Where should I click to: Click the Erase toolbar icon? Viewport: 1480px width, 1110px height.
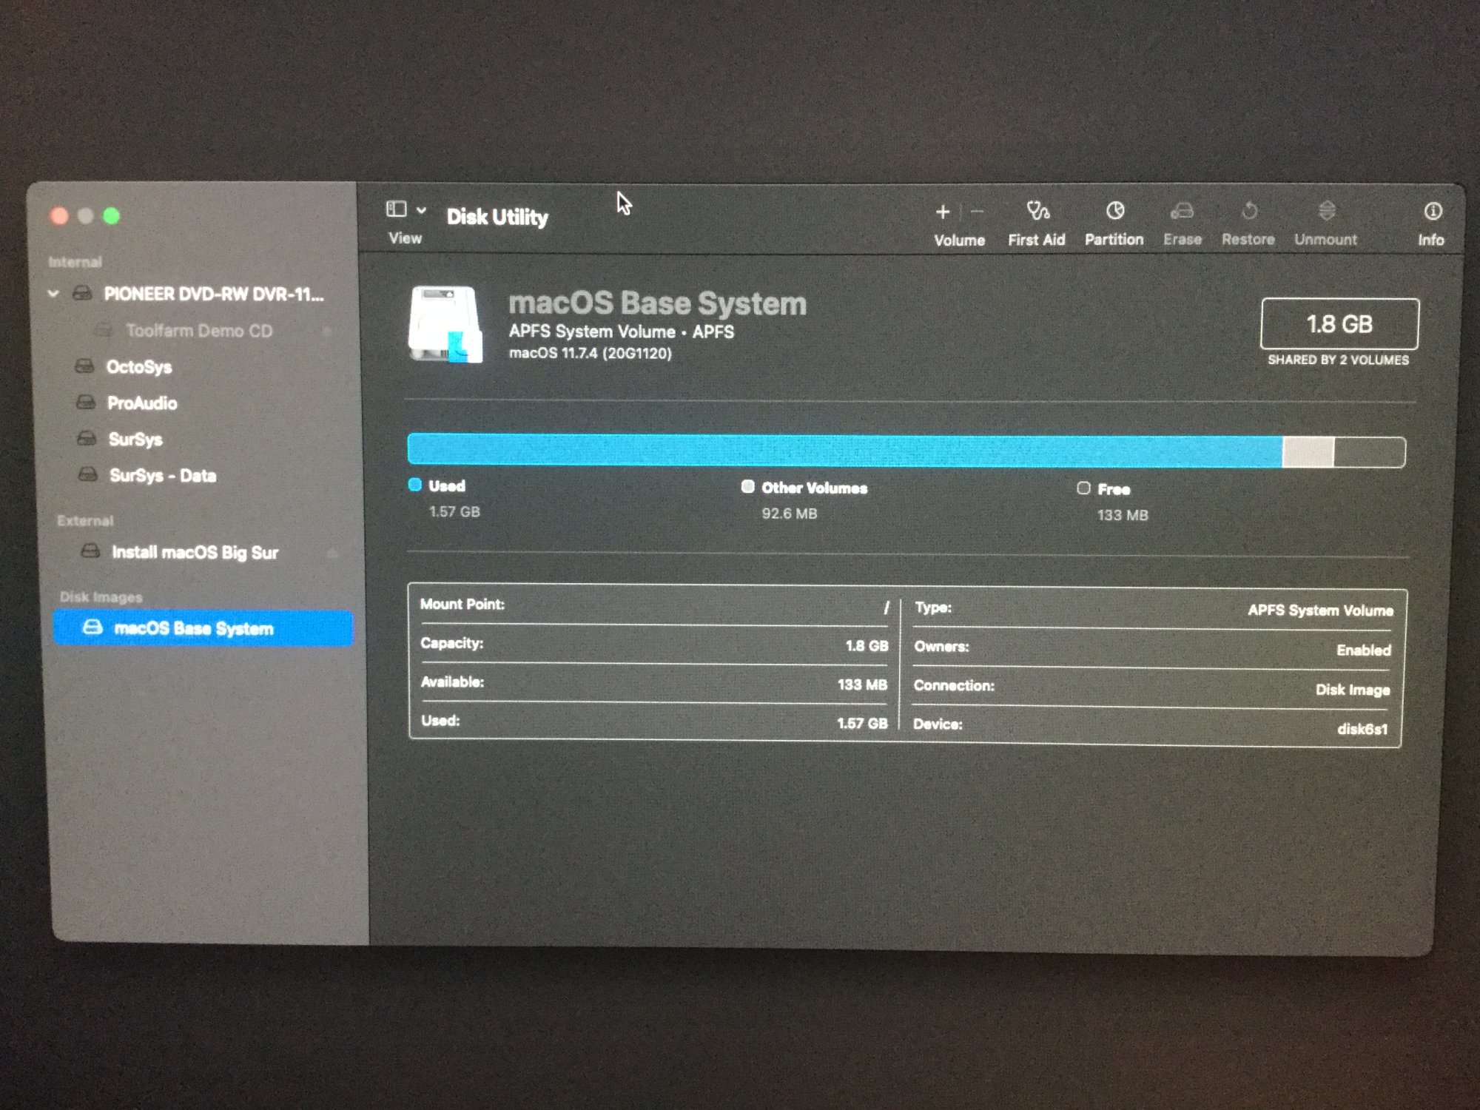pyautogui.click(x=1182, y=212)
